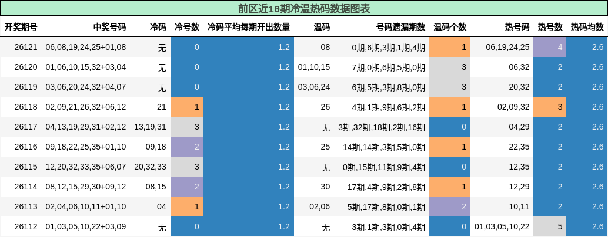
Task: Click winning numbers 09,18,22,25,35+01,10
Action: (x=86, y=147)
